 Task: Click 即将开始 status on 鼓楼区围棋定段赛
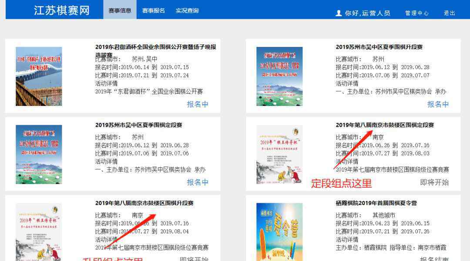[434, 182]
